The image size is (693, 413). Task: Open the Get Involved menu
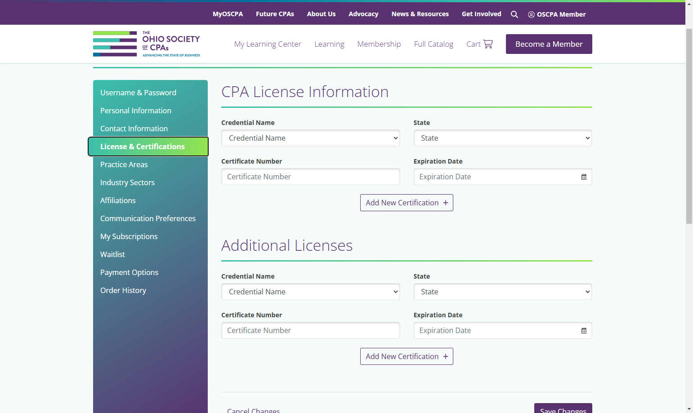482,14
